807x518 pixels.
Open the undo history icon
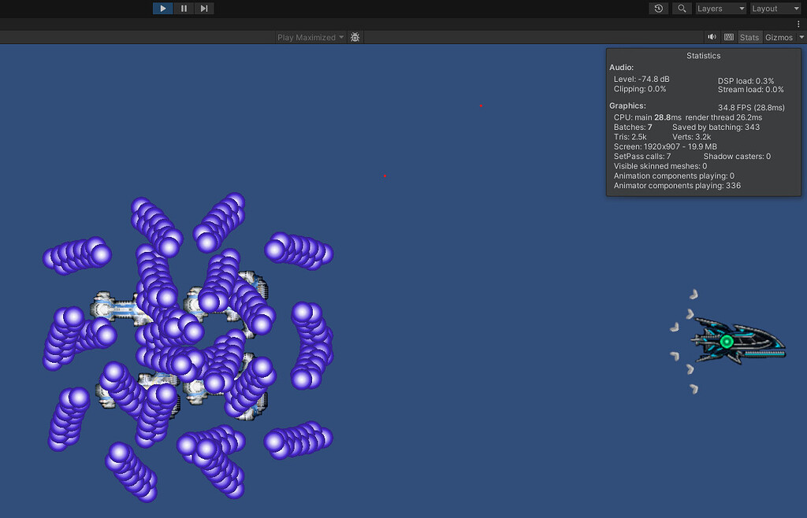[658, 8]
